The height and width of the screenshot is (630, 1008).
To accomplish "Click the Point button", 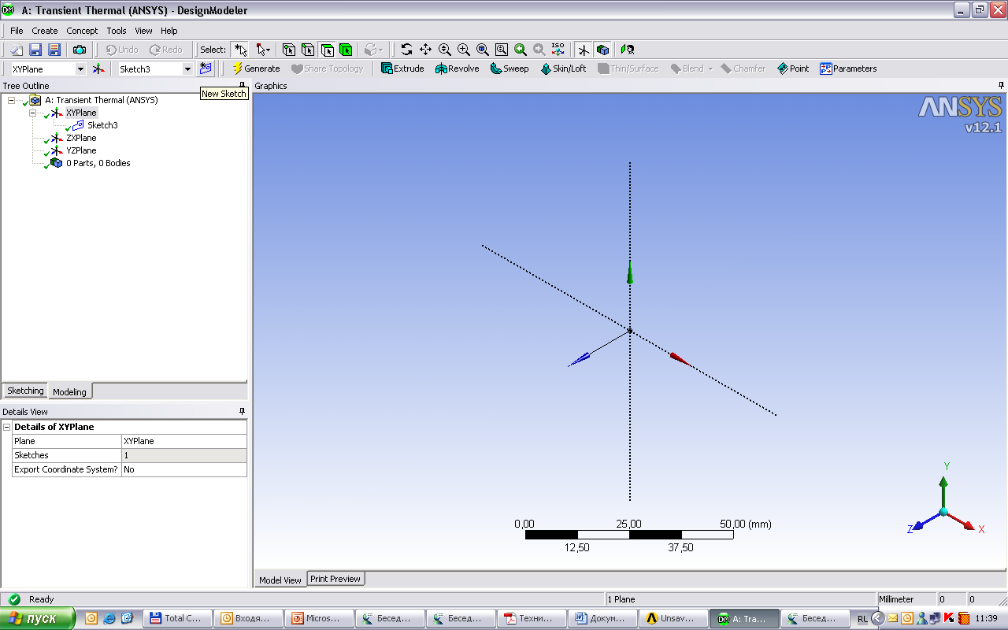I will [x=793, y=69].
